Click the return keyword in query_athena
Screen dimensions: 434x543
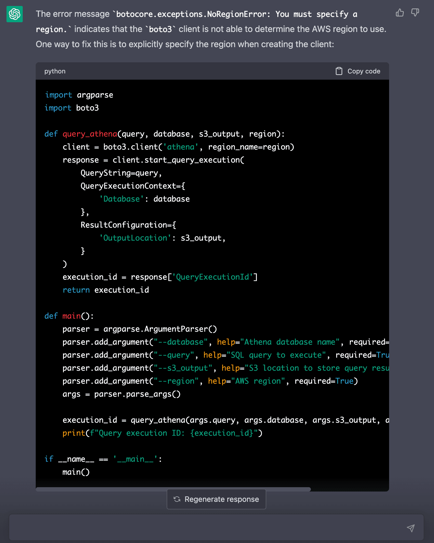tap(76, 290)
